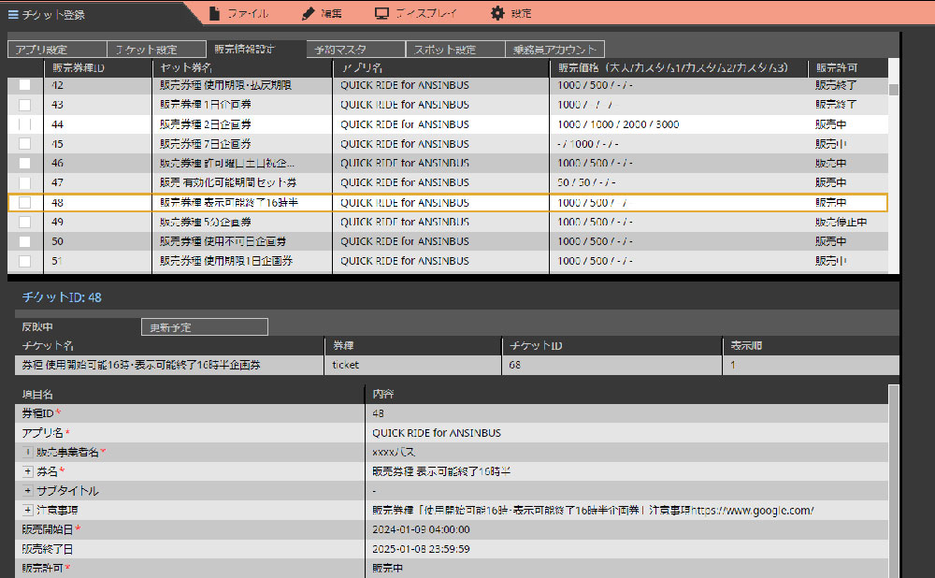Open the ファイル menu with document icon
The width and height of the screenshot is (935, 578).
pyautogui.click(x=239, y=13)
